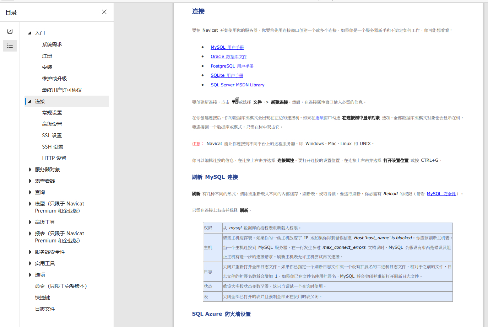Viewport: 488px width, 327px height.
Task: Expand the 高级工具 section
Action: tap(30, 222)
